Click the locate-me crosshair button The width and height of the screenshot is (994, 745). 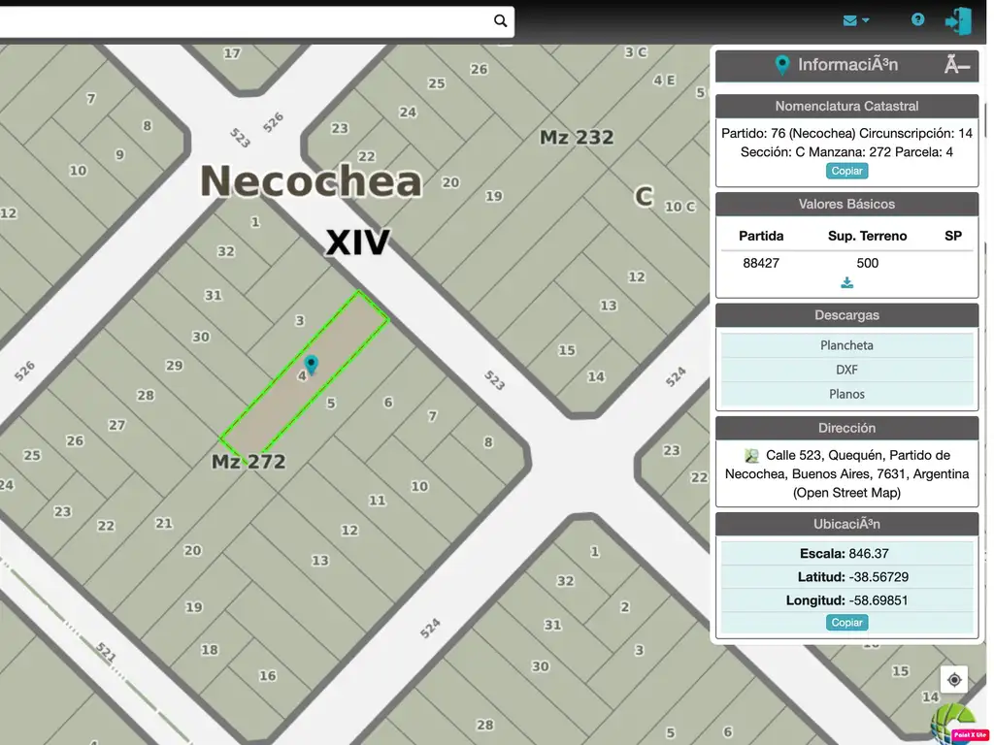click(954, 680)
